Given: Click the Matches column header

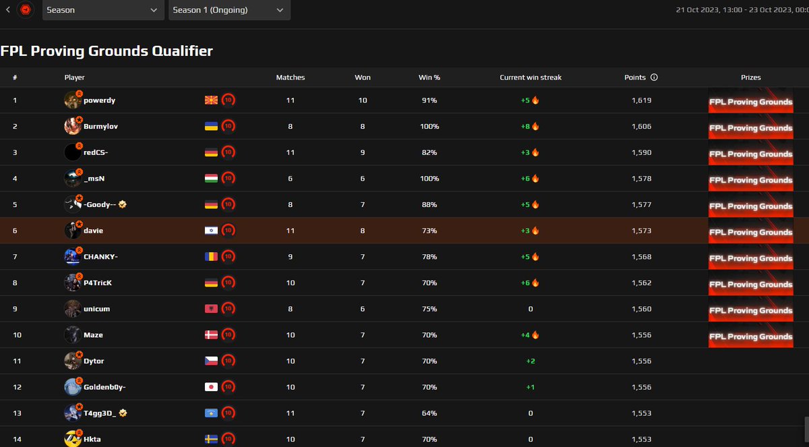Looking at the screenshot, I should click(291, 78).
